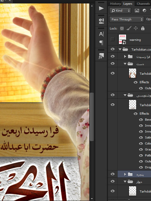Hide the پنجره group
Viewport: 151px width, 201px height.
point(113,174)
